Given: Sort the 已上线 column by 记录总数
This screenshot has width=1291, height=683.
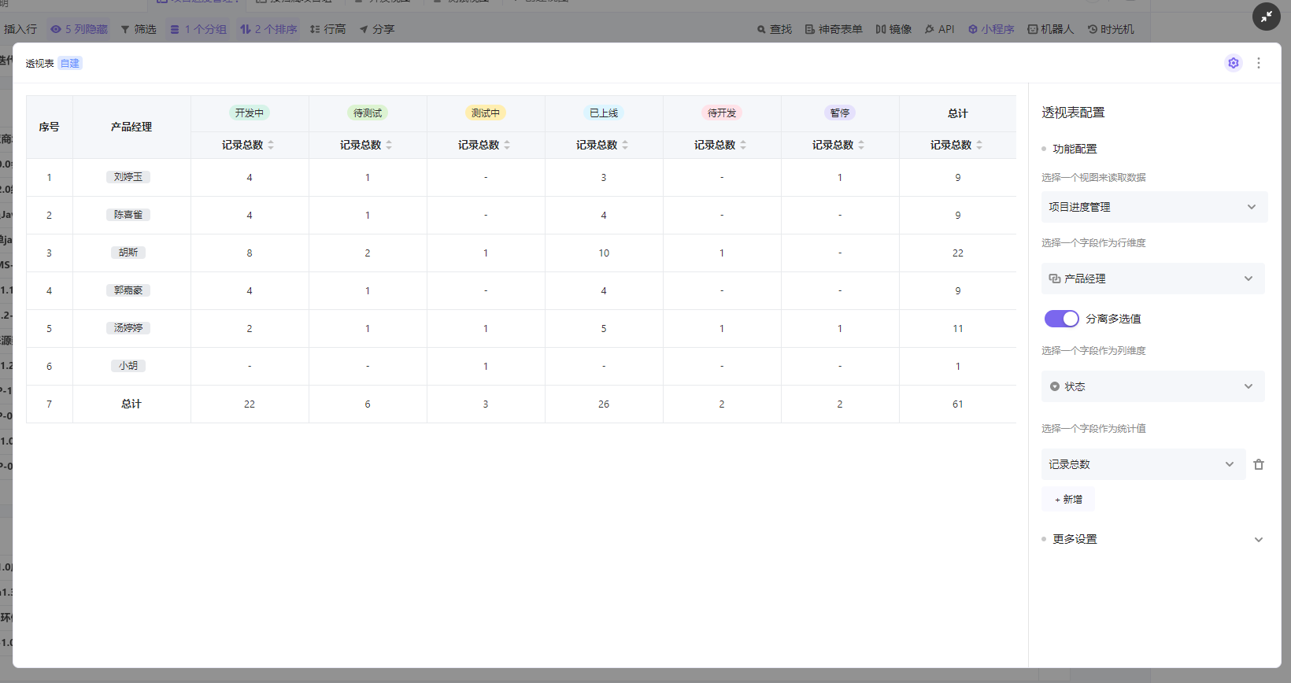Looking at the screenshot, I should [625, 145].
